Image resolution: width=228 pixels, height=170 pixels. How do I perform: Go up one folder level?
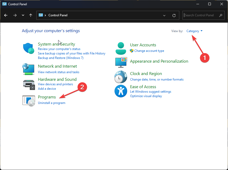[31, 15]
